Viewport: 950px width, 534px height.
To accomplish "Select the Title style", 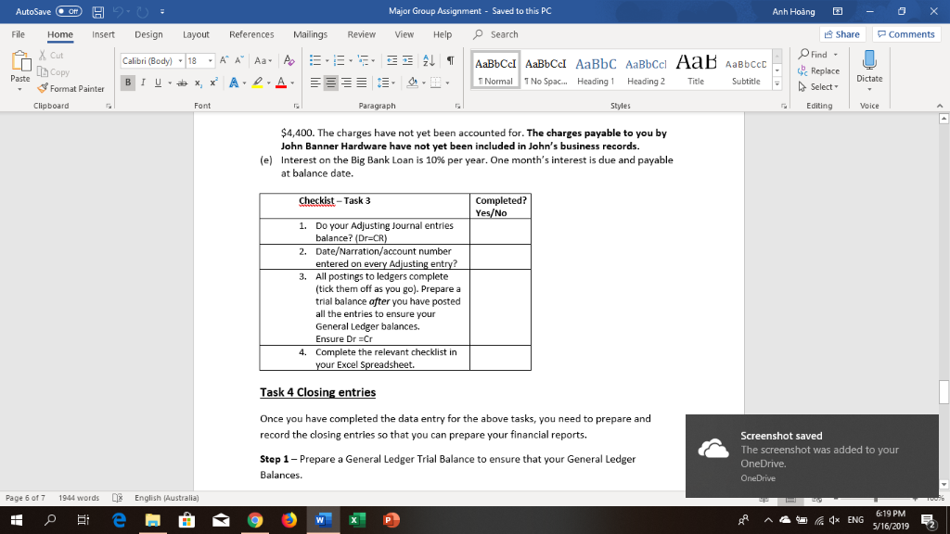I will [696, 70].
